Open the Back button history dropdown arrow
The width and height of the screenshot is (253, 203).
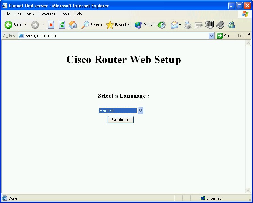[26, 25]
